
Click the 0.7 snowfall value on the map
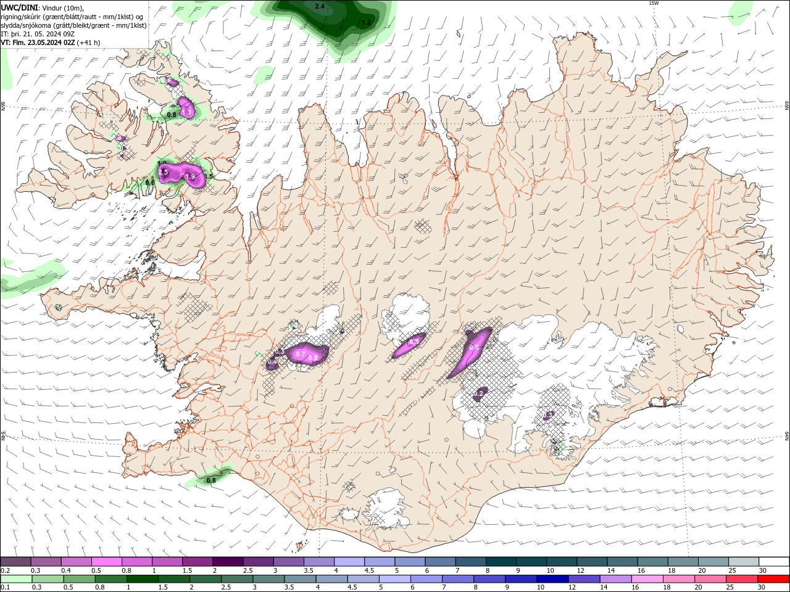301,354
